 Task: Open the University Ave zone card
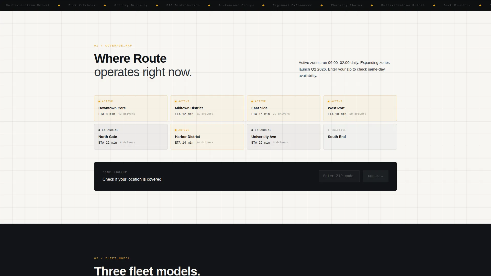284,137
